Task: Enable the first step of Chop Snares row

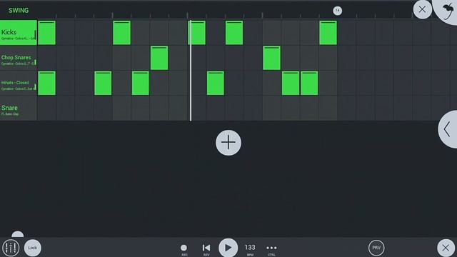Action: click(x=46, y=58)
